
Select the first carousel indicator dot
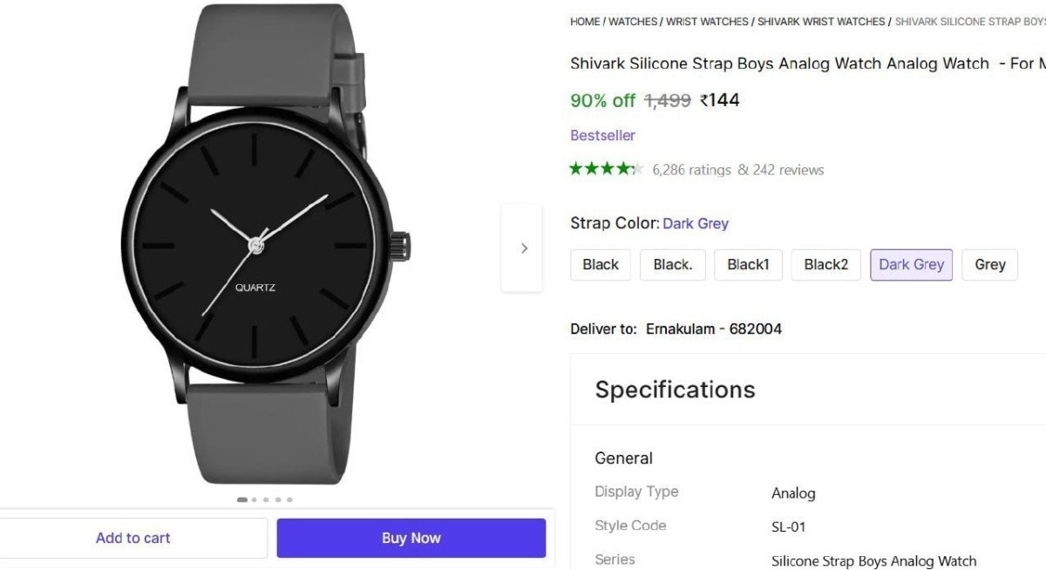click(241, 500)
